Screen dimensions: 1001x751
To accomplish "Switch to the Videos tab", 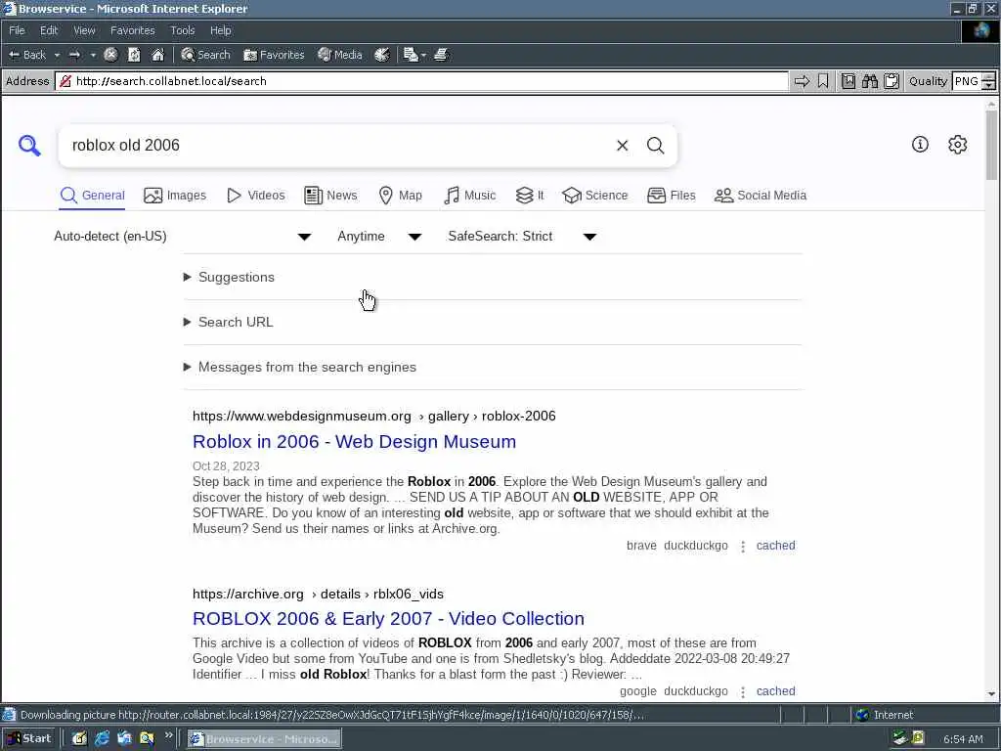I will 256,196.
